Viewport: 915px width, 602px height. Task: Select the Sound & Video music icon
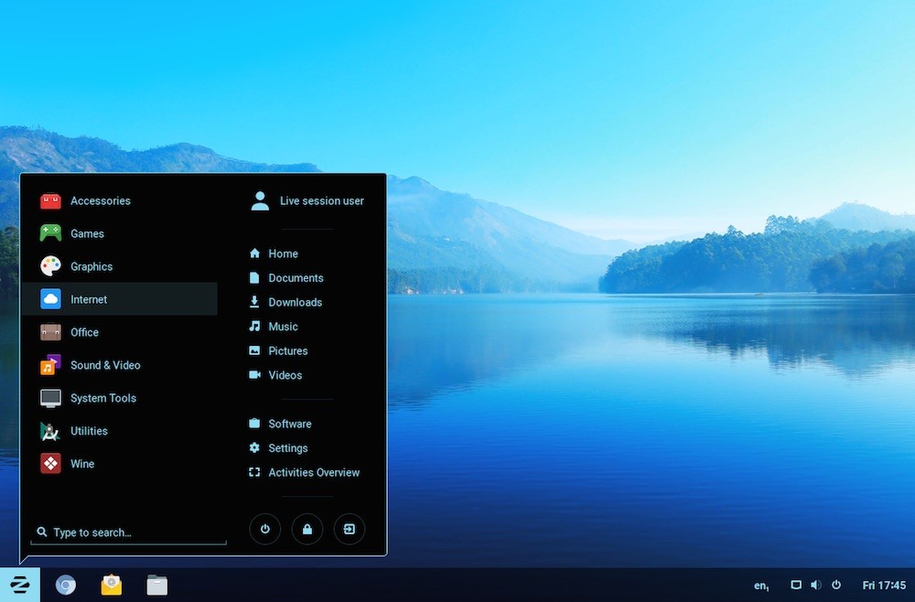(x=48, y=365)
